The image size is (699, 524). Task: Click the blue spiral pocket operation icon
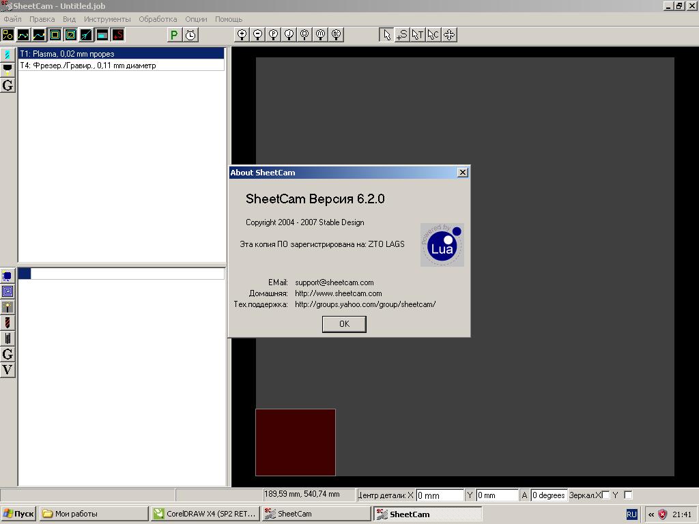8,291
